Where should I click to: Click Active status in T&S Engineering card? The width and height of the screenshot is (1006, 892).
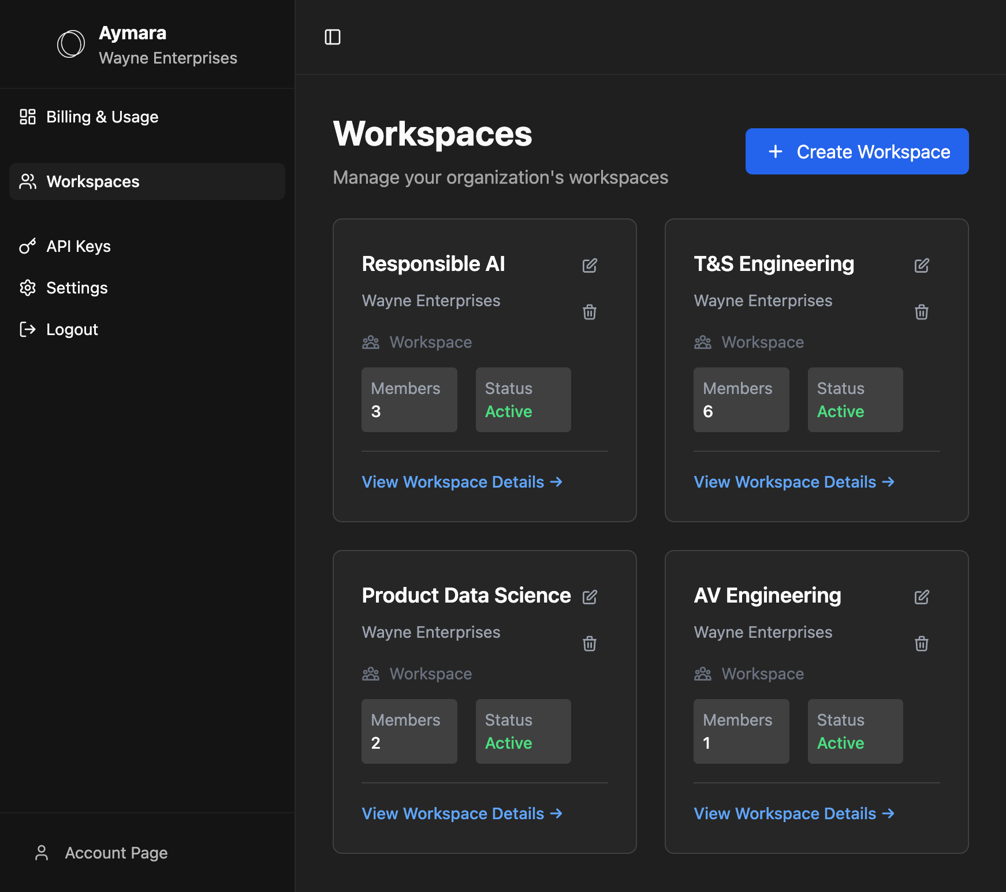[x=841, y=412]
